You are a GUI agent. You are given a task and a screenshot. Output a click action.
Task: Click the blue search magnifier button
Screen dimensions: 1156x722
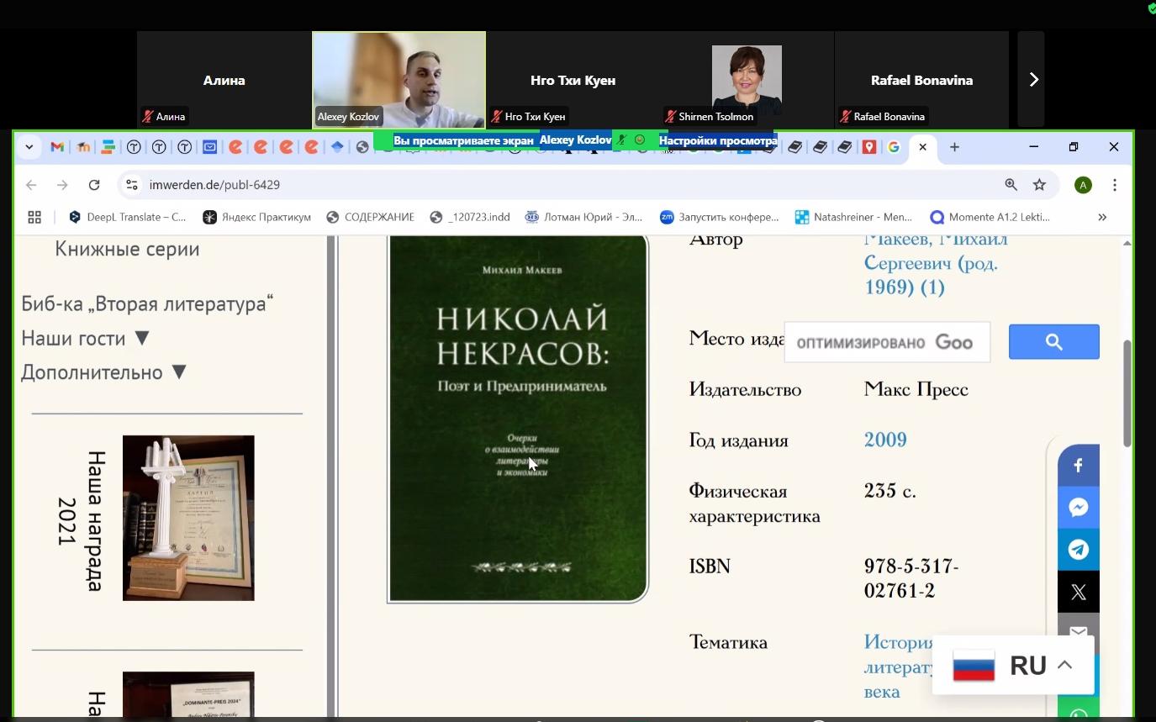1053,342
